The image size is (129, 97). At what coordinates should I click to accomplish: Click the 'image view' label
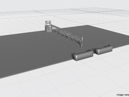(x=123, y=95)
